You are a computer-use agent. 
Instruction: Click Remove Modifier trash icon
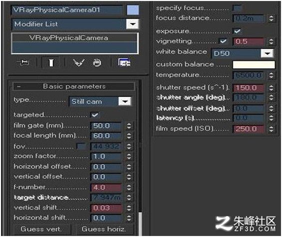click(97, 63)
